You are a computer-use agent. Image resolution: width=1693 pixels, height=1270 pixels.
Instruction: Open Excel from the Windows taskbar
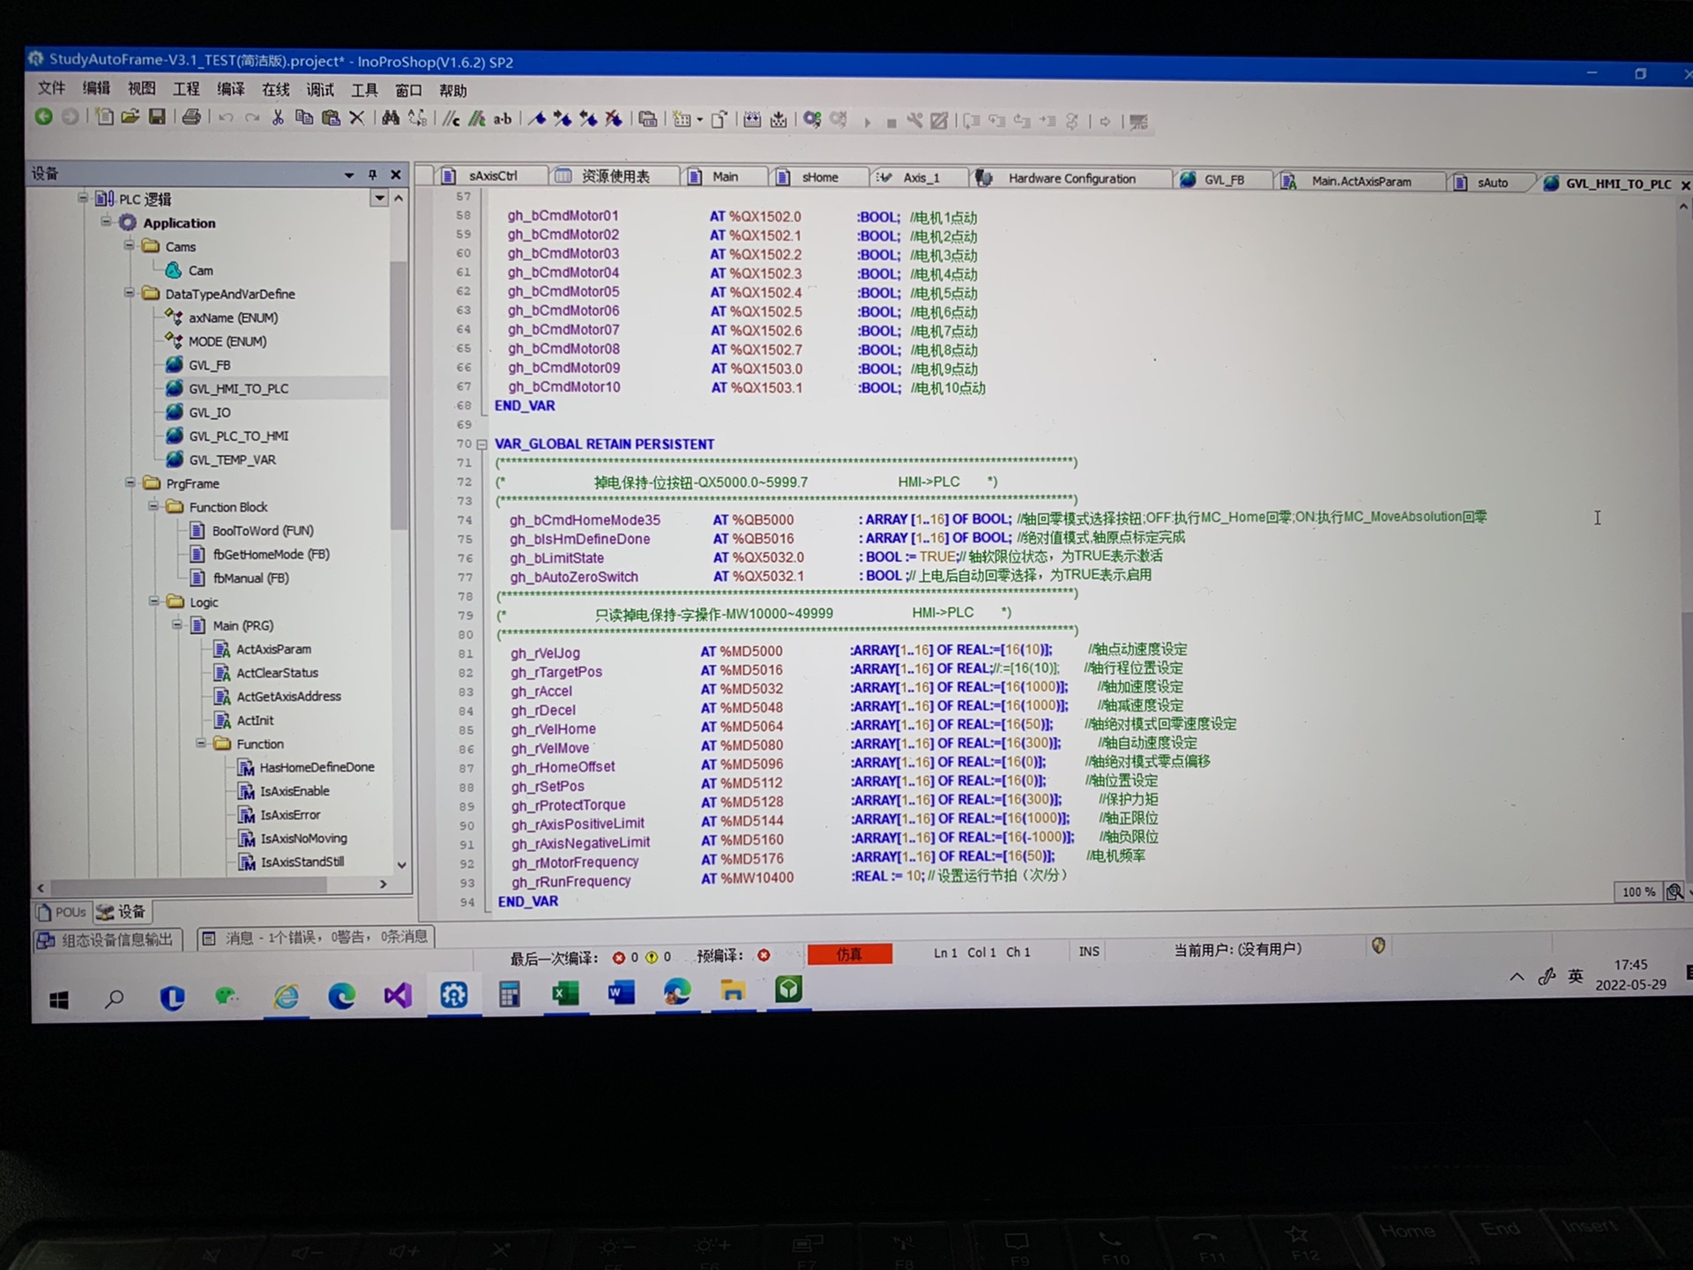click(564, 994)
